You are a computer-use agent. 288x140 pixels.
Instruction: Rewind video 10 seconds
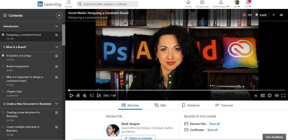(x=78, y=95)
